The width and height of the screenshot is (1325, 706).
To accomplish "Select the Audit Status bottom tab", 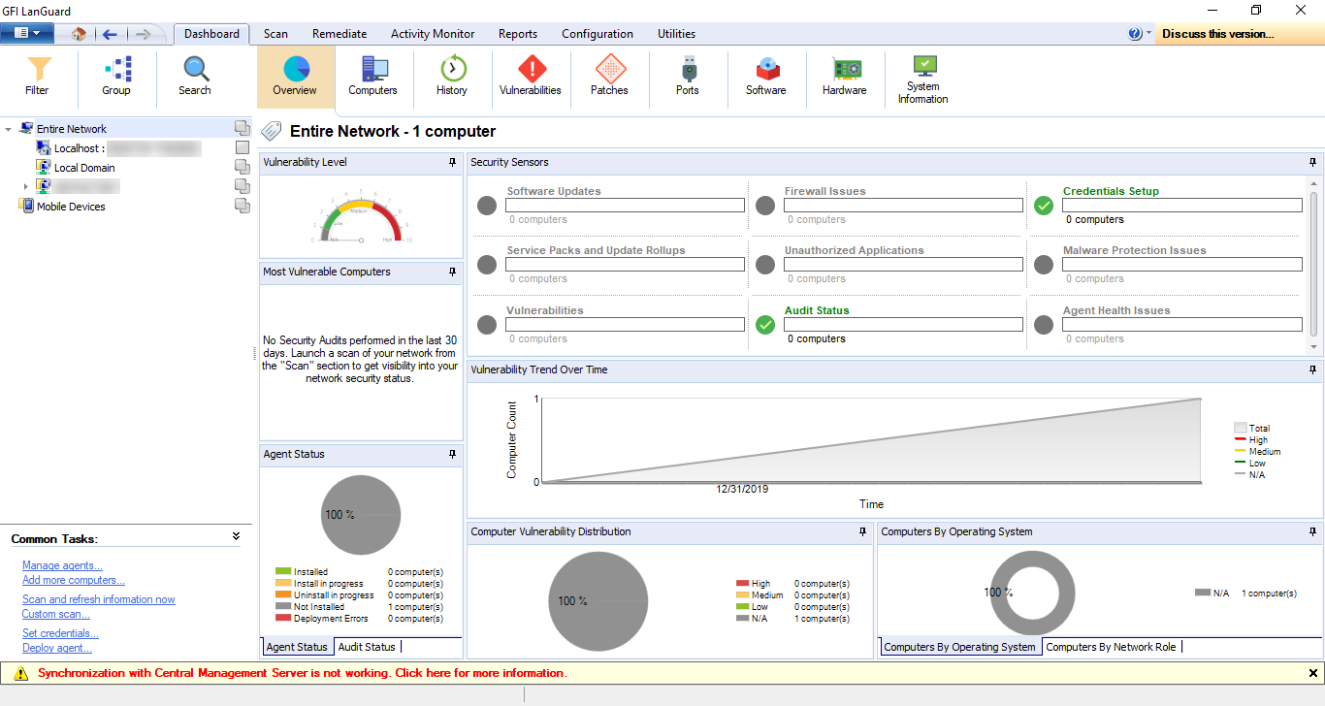I will [366, 647].
